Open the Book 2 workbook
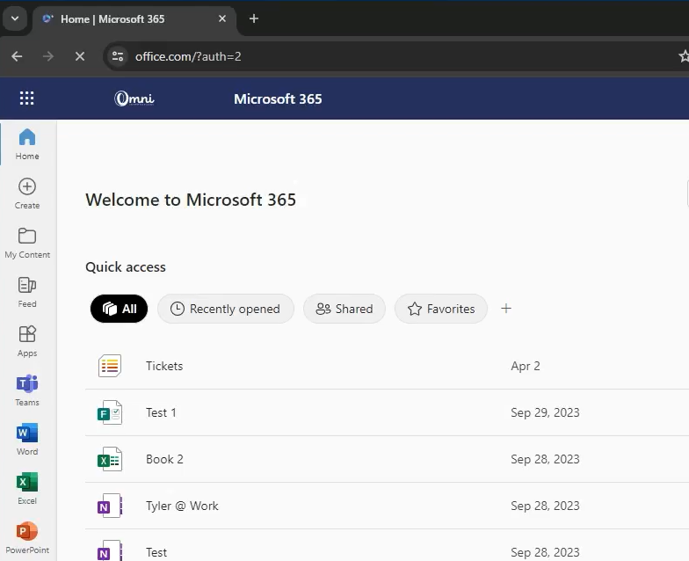Viewport: 689px width, 561px height. coord(164,459)
